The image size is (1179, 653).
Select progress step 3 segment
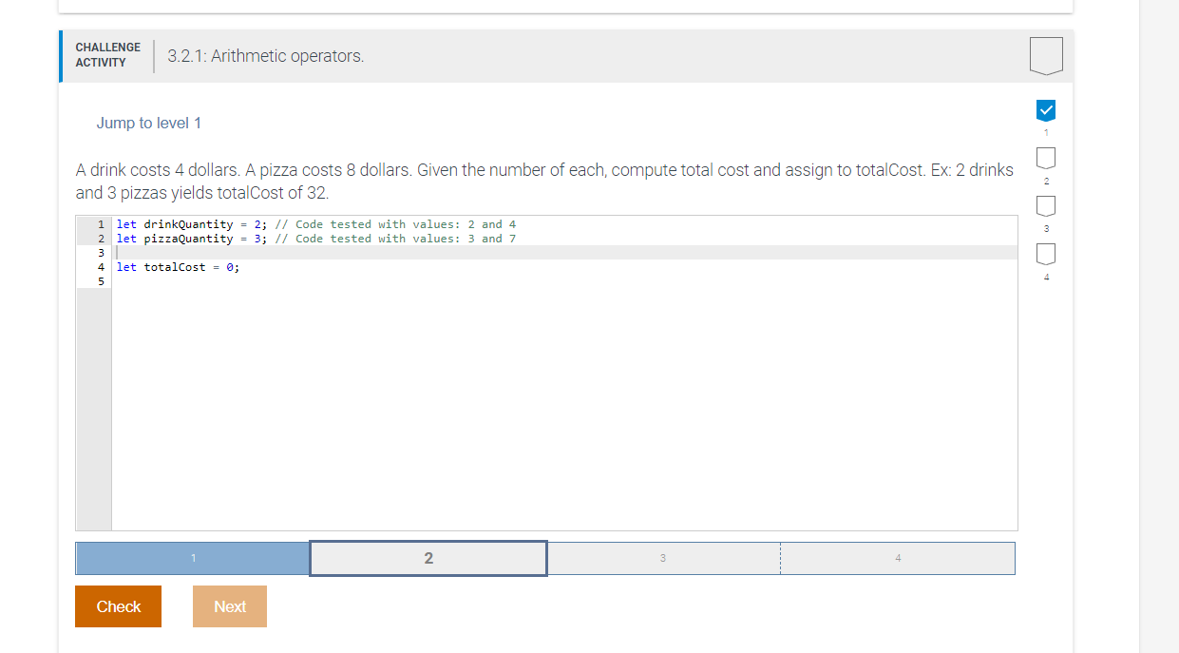(x=663, y=558)
